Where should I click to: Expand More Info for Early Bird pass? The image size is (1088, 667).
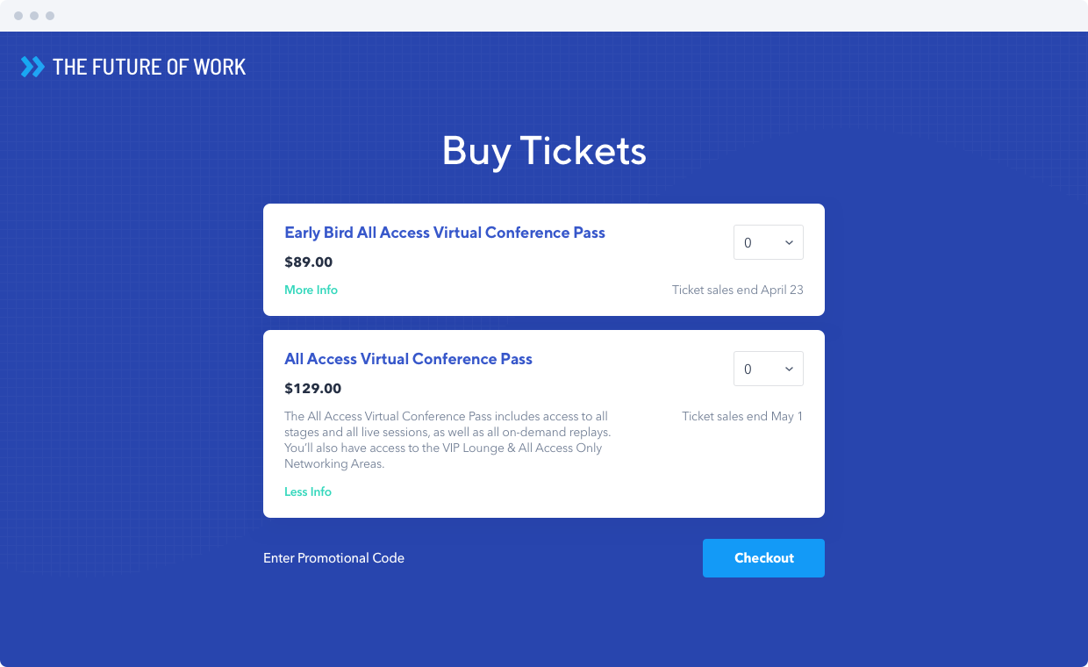311,290
